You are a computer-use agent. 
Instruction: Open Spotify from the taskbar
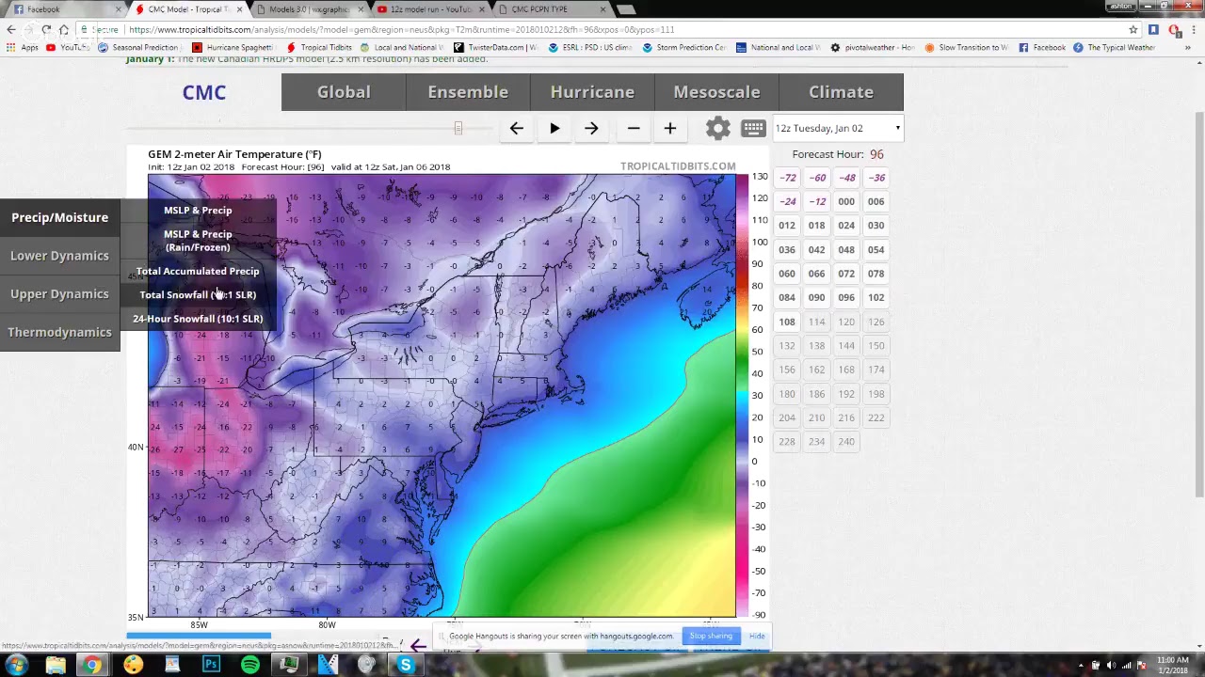pos(249,666)
